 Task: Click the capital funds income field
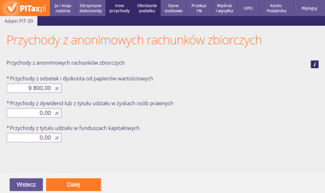[34, 138]
